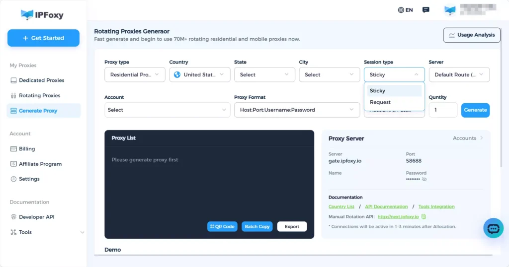Click the IPFoxy logo
The height and width of the screenshot is (267, 509).
pos(42,14)
